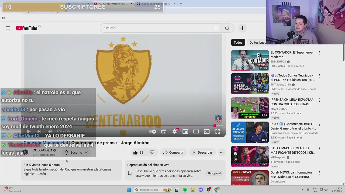
Task: Share the video via Compartir
Action: click(173, 153)
